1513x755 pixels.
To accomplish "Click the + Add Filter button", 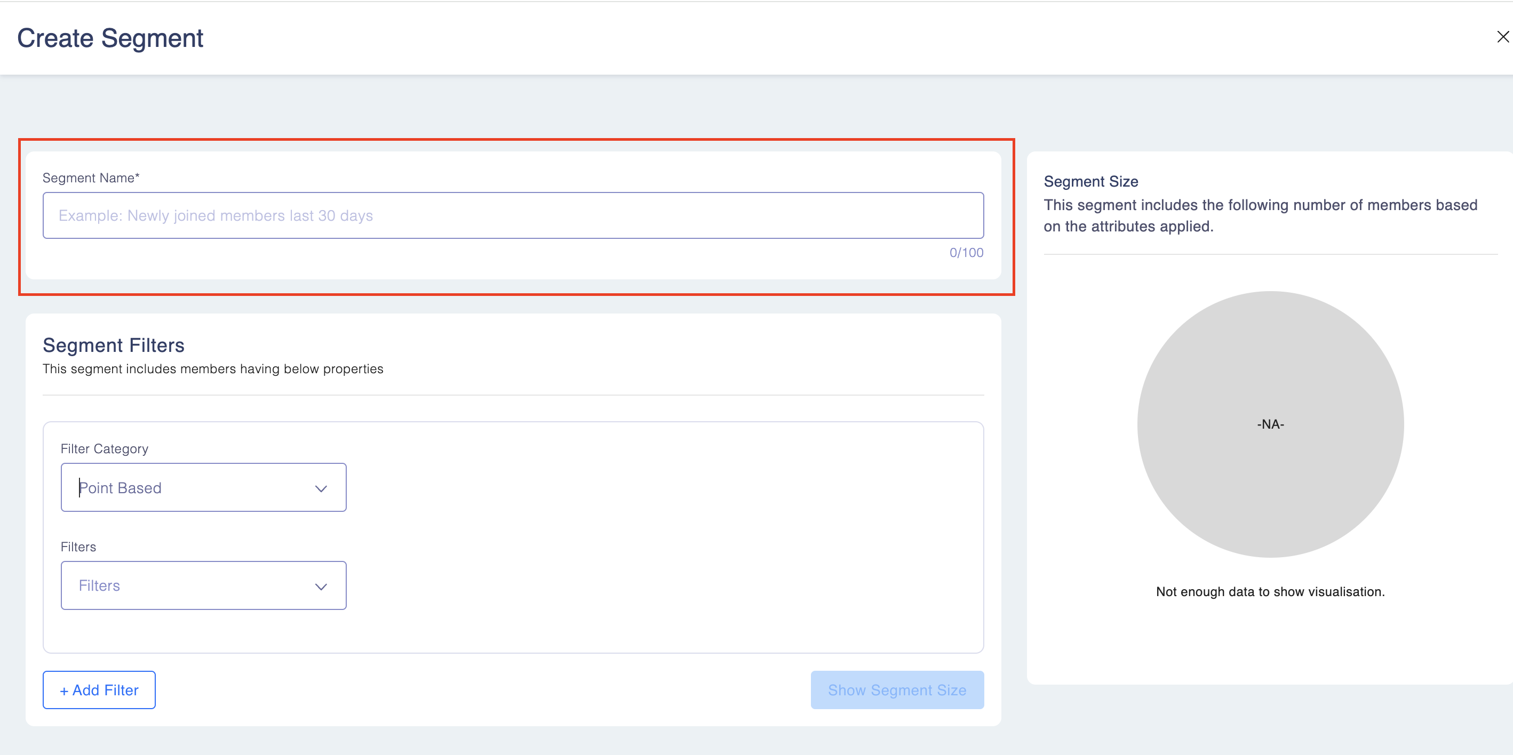I will [x=99, y=690].
